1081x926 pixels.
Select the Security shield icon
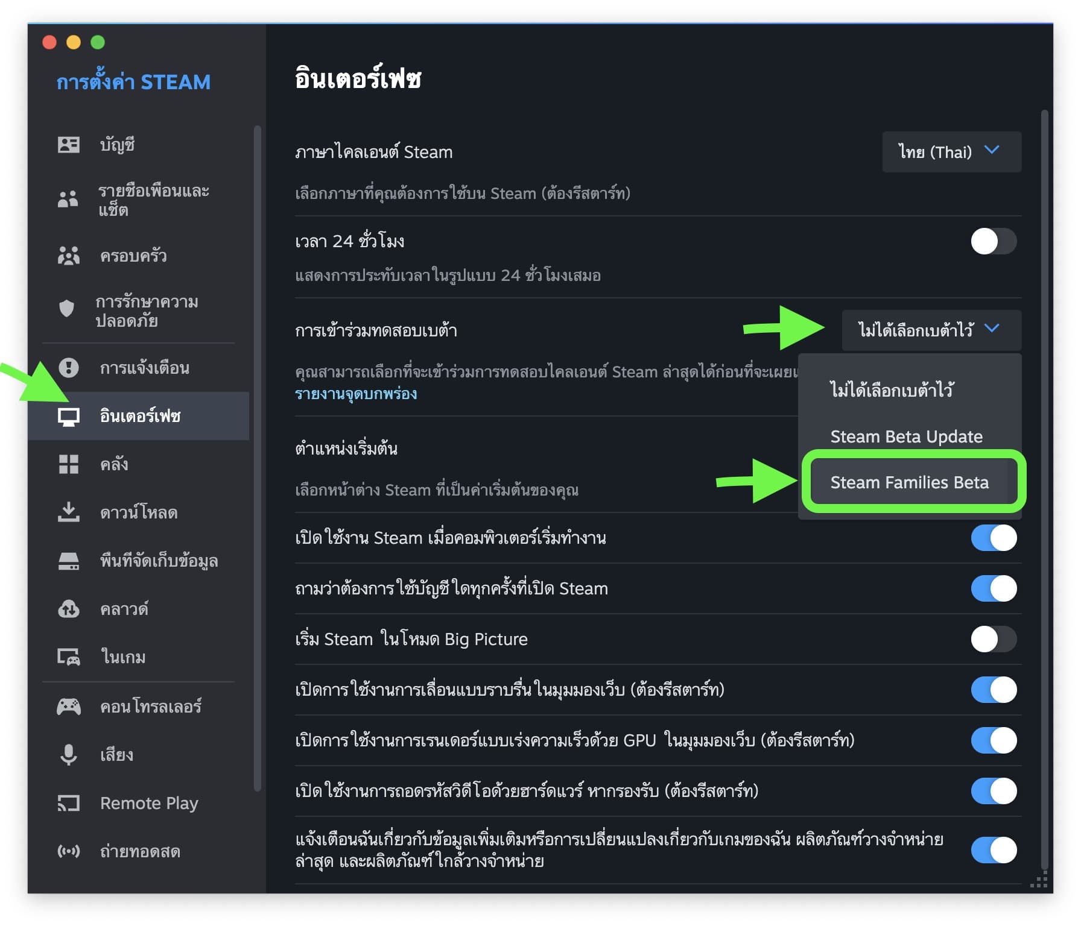tap(67, 309)
